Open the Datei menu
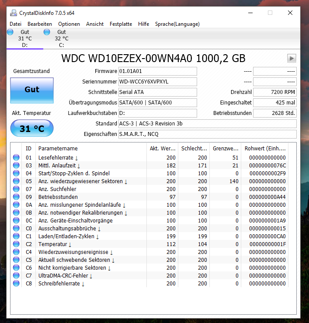Viewport: 309px width, 323px height. tap(15, 24)
